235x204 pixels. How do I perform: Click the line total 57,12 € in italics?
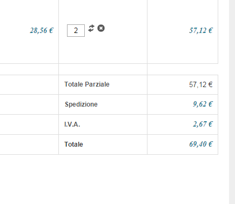pyautogui.click(x=201, y=30)
